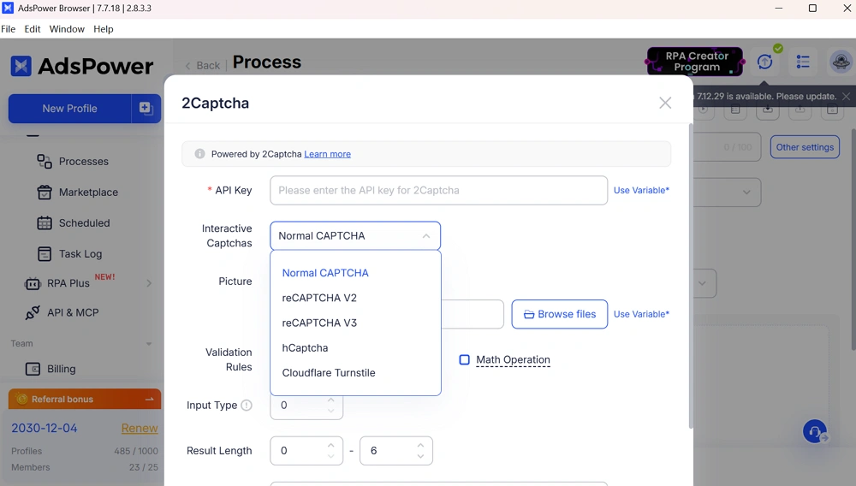Go Back from the Process page
856x486 pixels.
203,65
